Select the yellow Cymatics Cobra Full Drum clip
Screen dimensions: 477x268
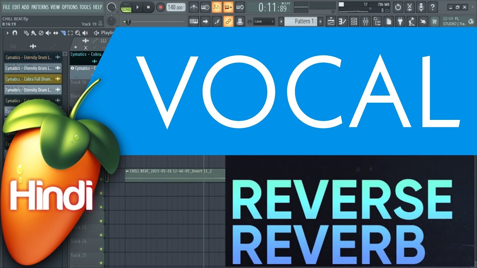click(33, 79)
